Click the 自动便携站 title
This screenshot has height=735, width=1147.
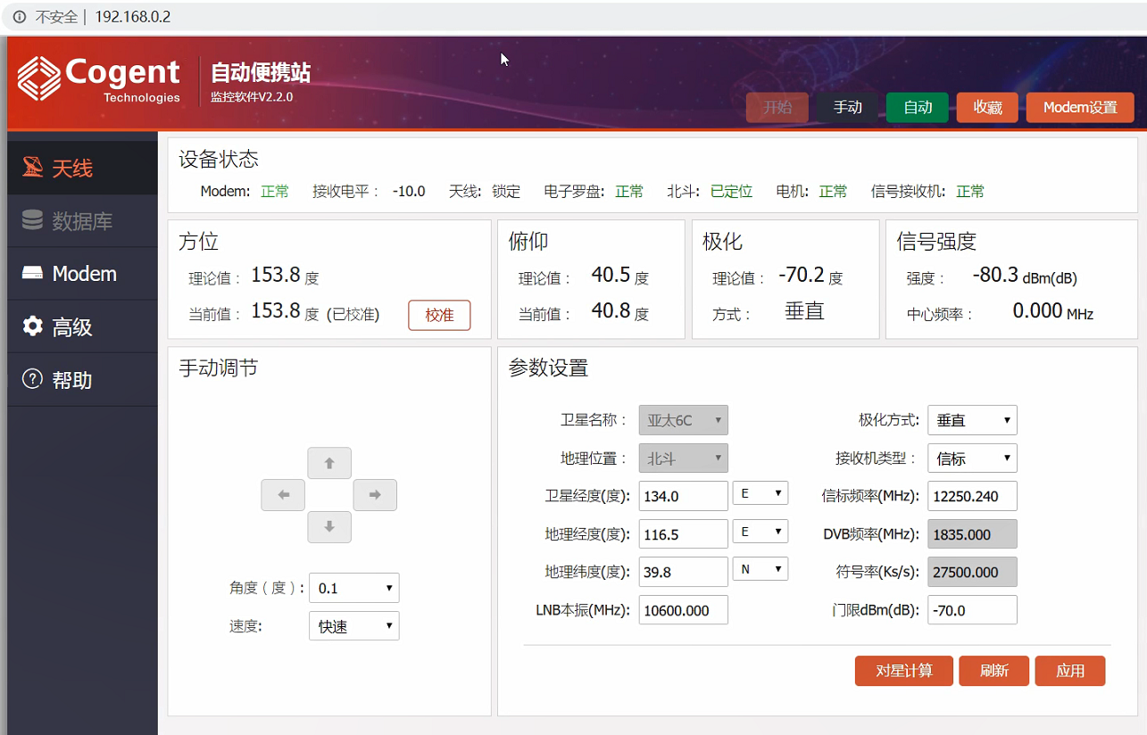tap(261, 72)
